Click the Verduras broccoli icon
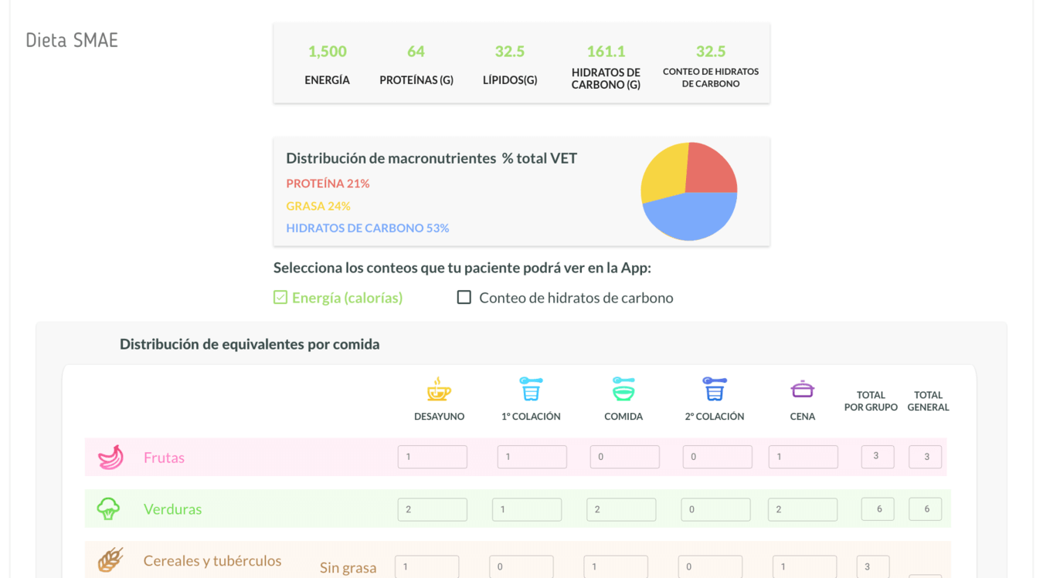Image resolution: width=1043 pixels, height=578 pixels. [x=108, y=509]
